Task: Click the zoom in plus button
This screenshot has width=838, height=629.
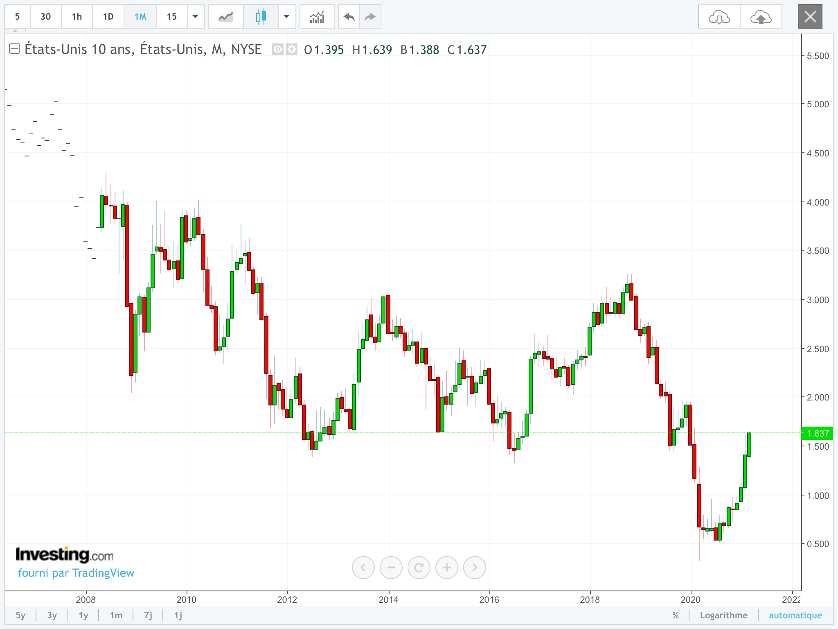Action: tap(446, 568)
